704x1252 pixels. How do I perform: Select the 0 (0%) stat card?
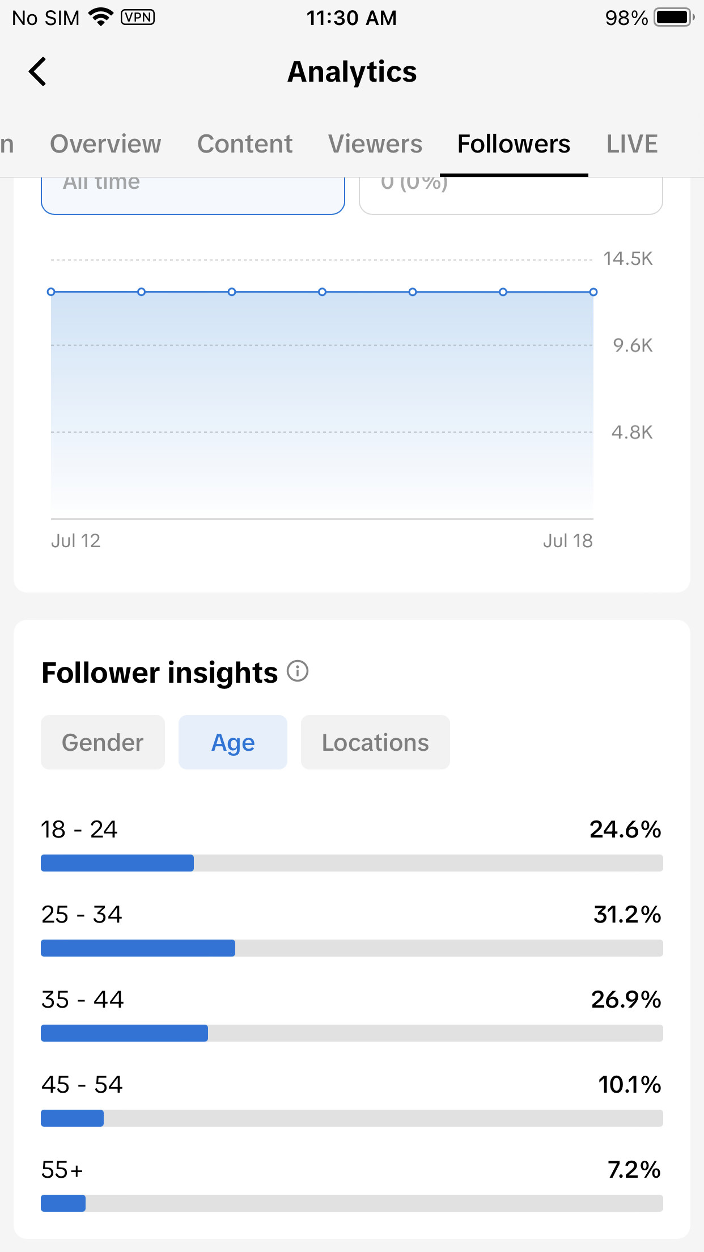point(511,196)
